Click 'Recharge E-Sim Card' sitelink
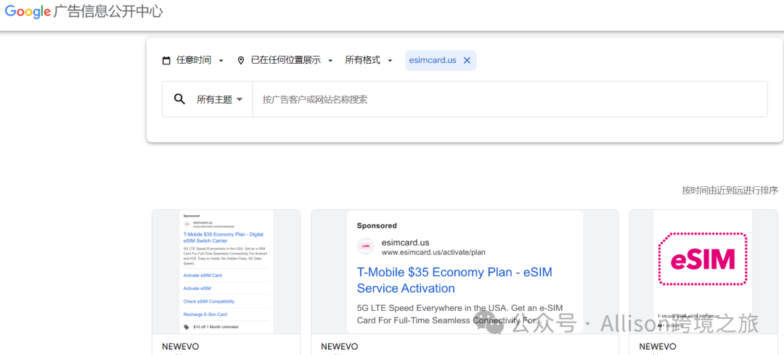 (205, 314)
